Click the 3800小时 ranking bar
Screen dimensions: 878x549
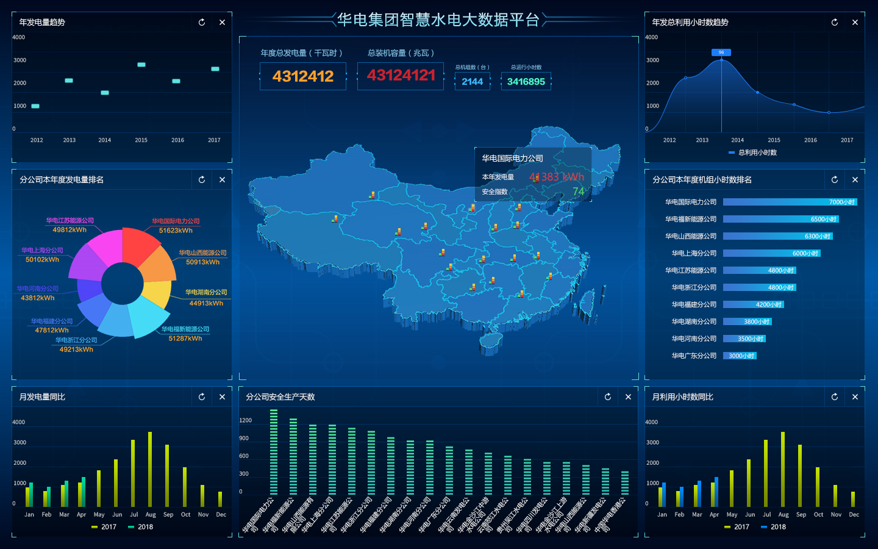point(748,321)
